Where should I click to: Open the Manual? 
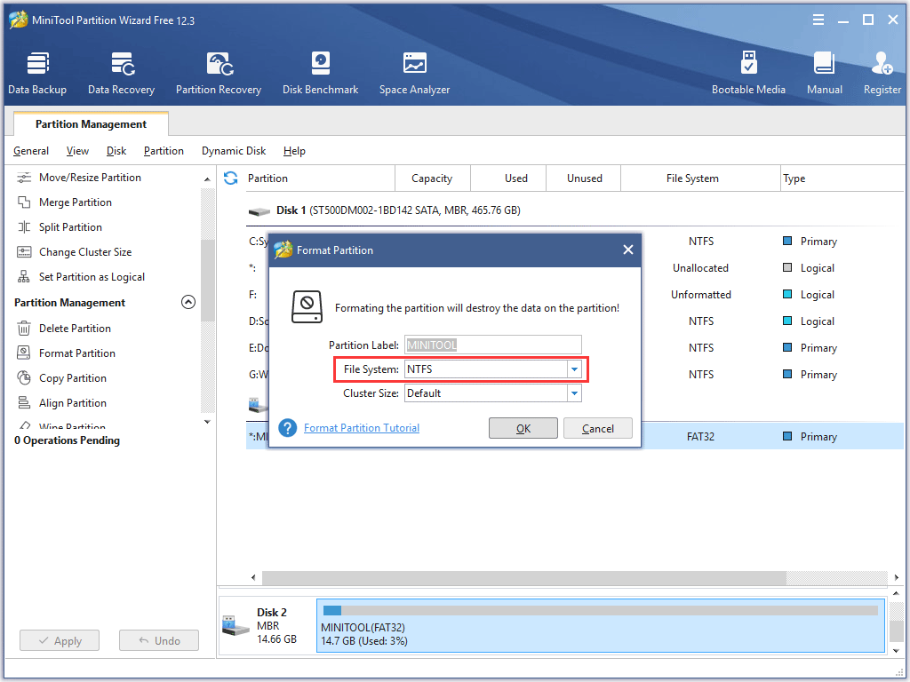pyautogui.click(x=824, y=73)
